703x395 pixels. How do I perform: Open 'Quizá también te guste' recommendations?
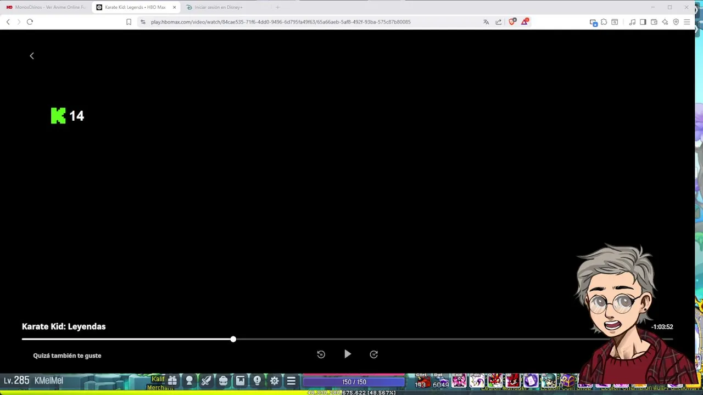coord(67,356)
